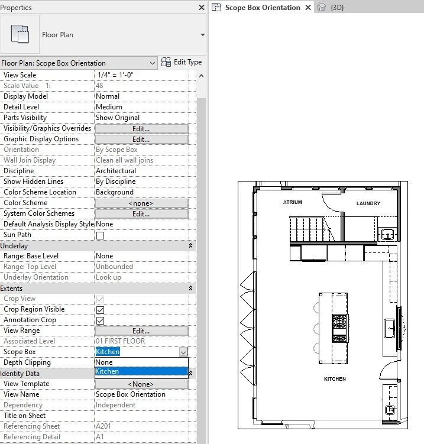This screenshot has width=424, height=444.
Task: Choose Kitchen in the Scope Box list
Action: click(x=141, y=371)
